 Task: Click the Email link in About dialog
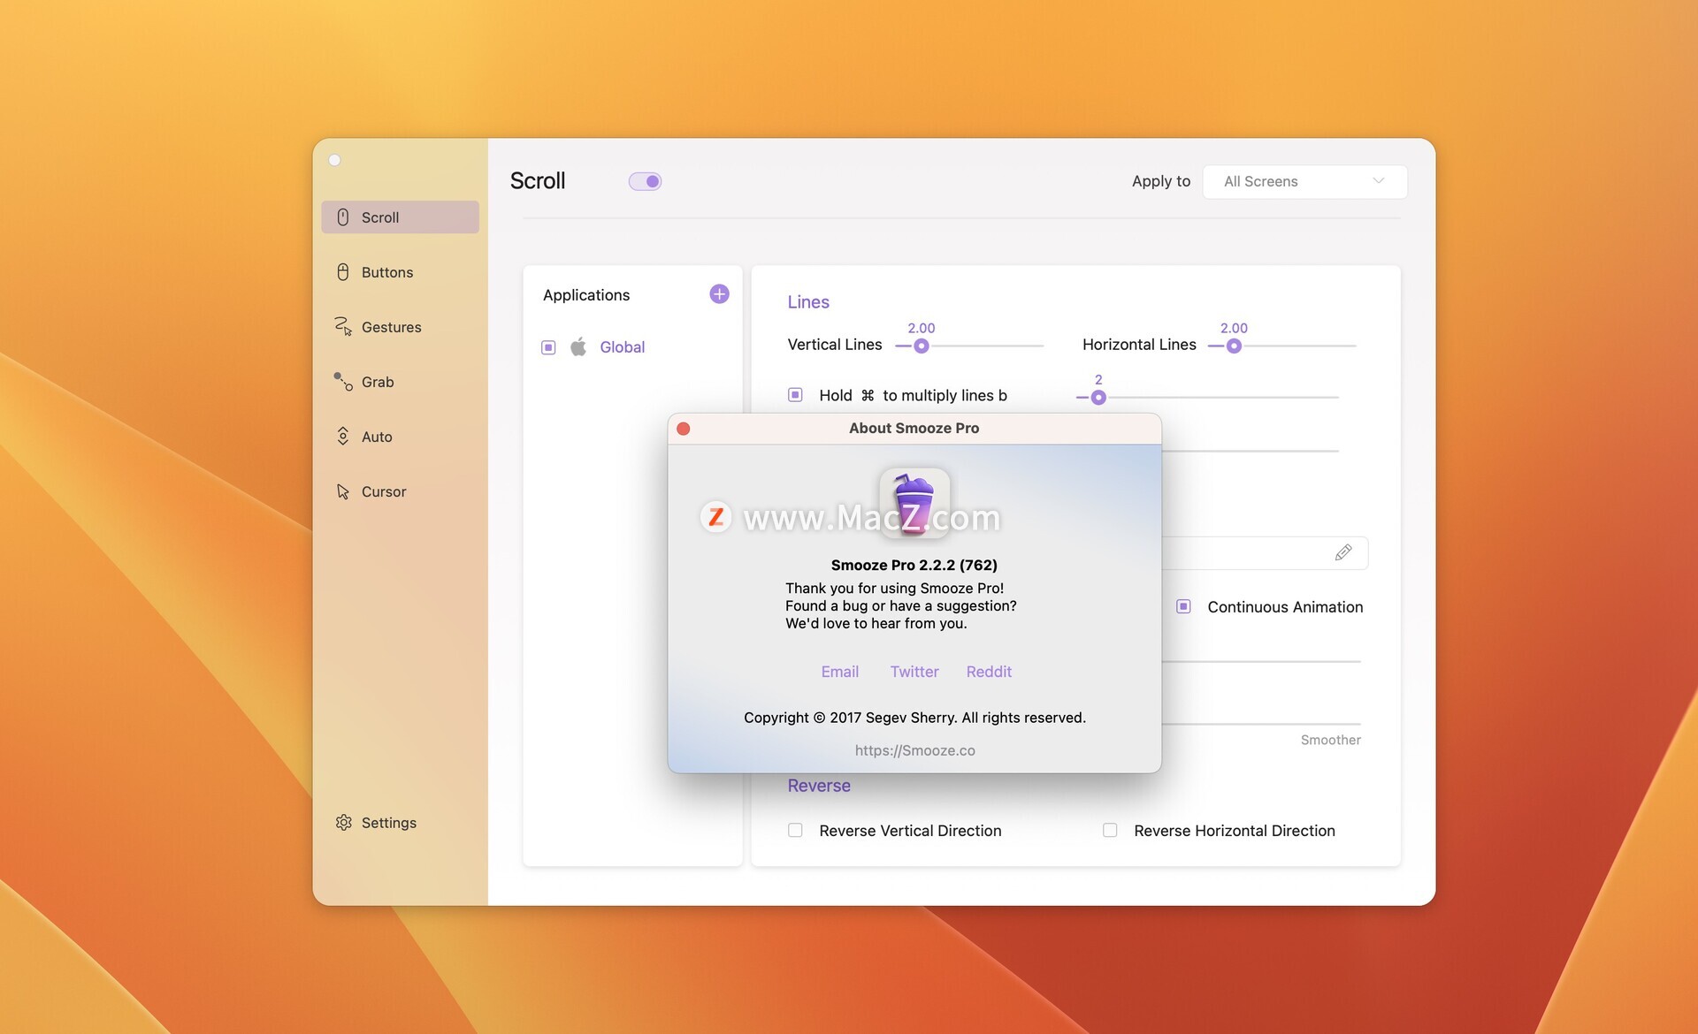840,672
